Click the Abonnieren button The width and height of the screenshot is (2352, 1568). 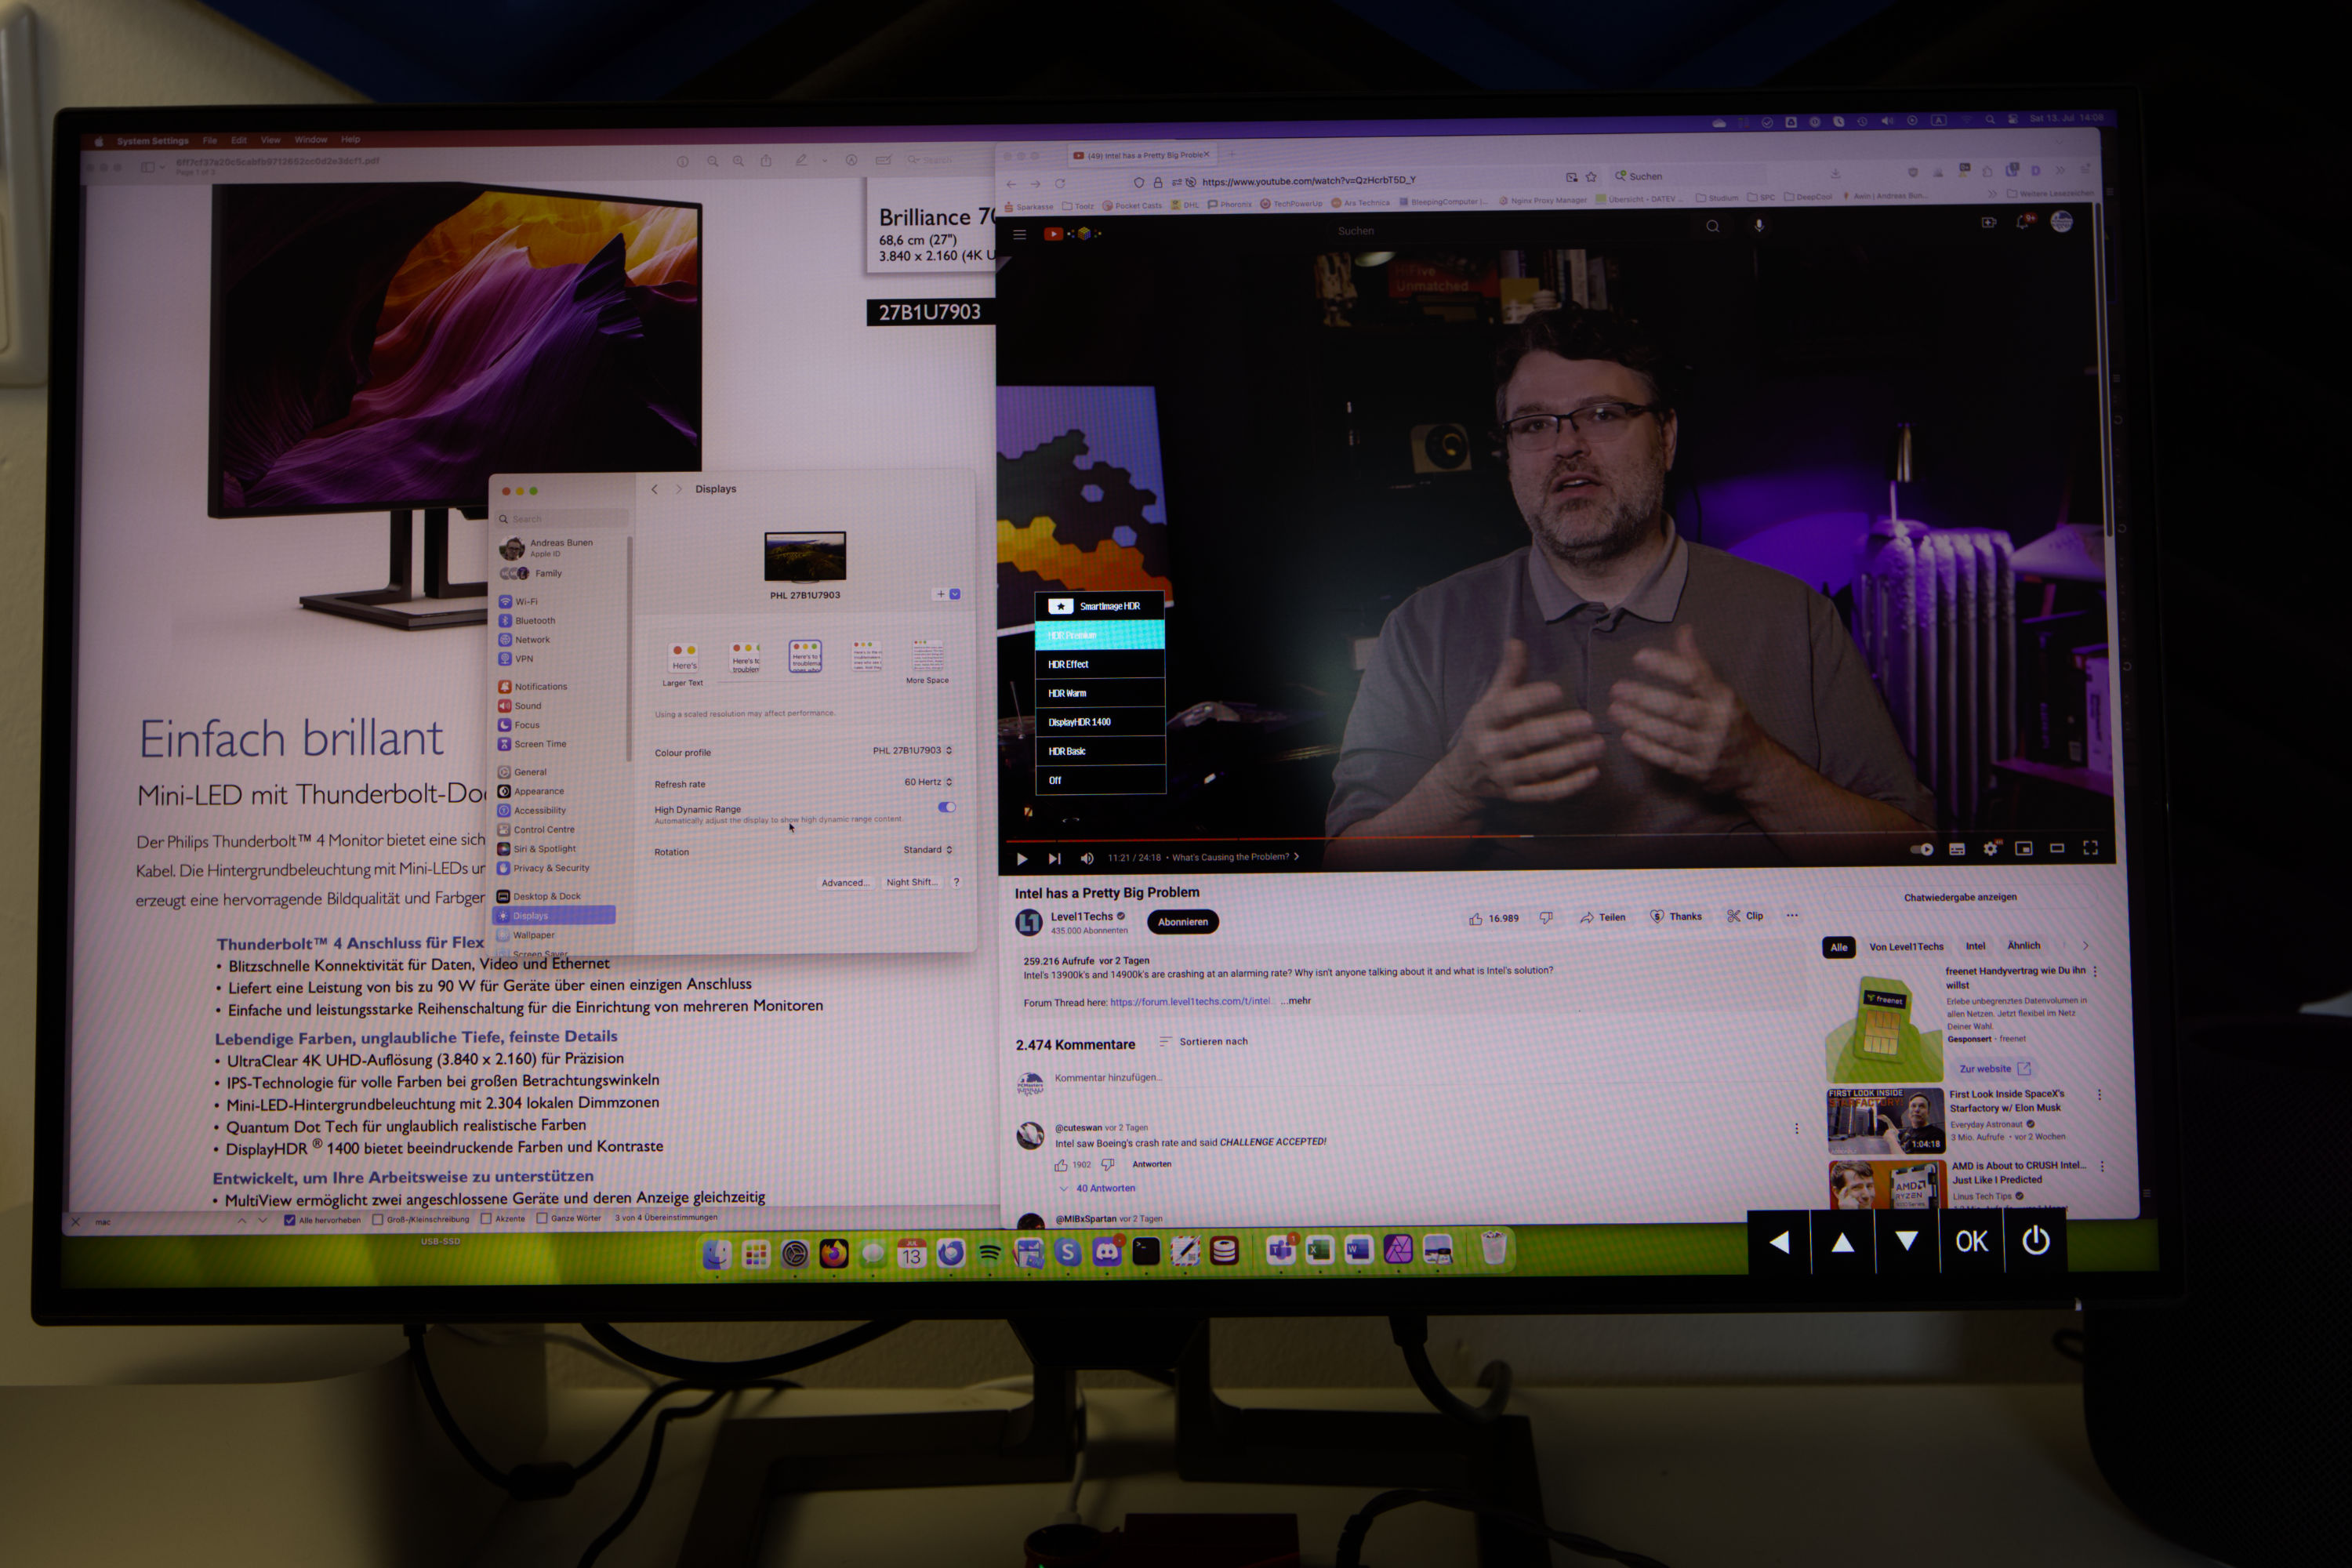coord(1183,922)
